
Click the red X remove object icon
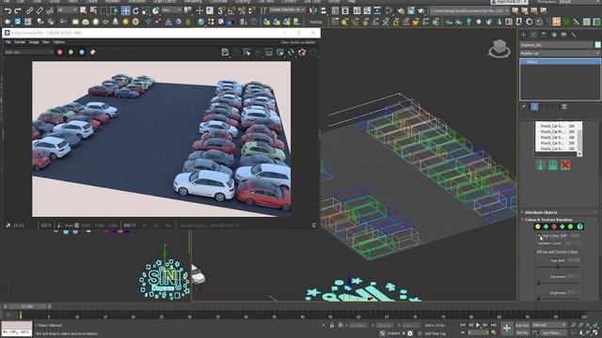(565, 165)
